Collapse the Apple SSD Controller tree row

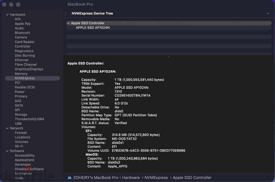click(68, 23)
